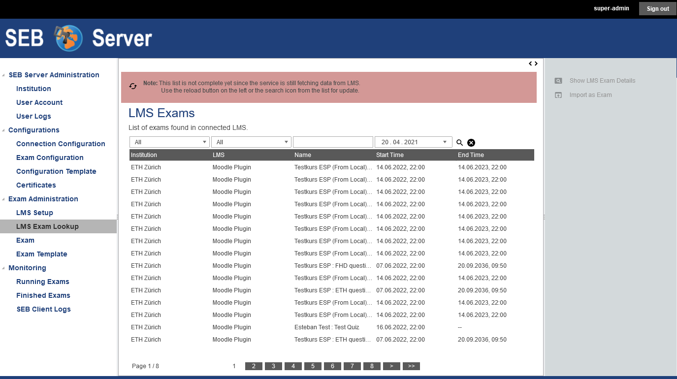This screenshot has height=379, width=677.
Task: Click the reload icon in the note banner
Action: coord(133,86)
